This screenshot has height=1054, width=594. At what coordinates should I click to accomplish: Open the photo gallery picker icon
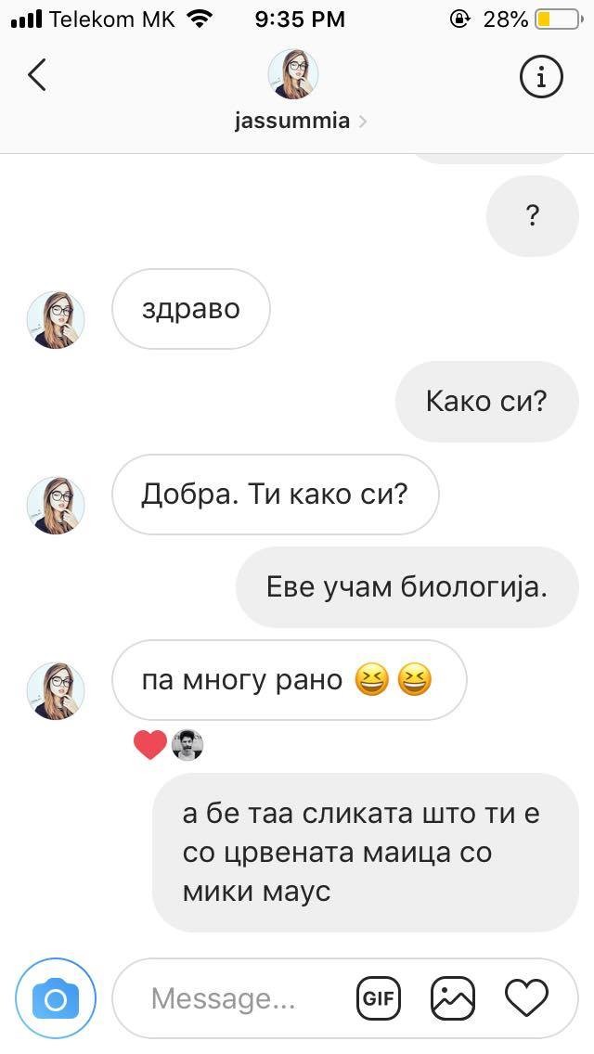click(x=453, y=998)
